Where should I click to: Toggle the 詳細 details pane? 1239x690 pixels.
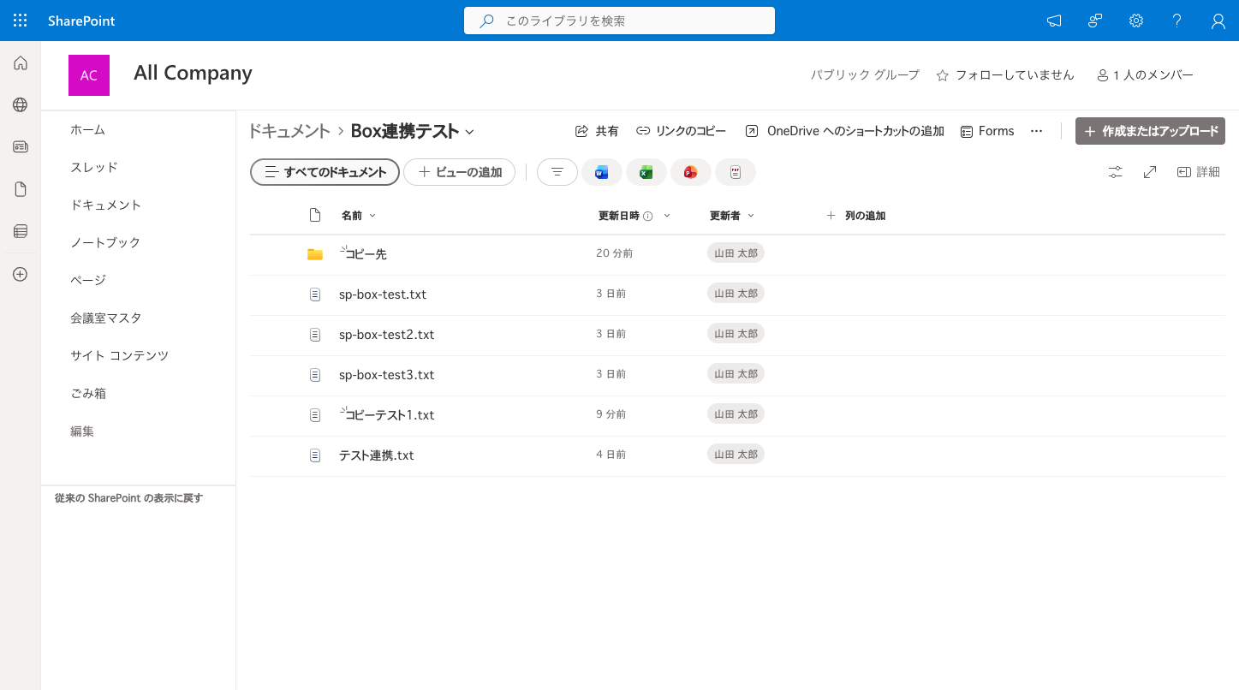pos(1199,172)
